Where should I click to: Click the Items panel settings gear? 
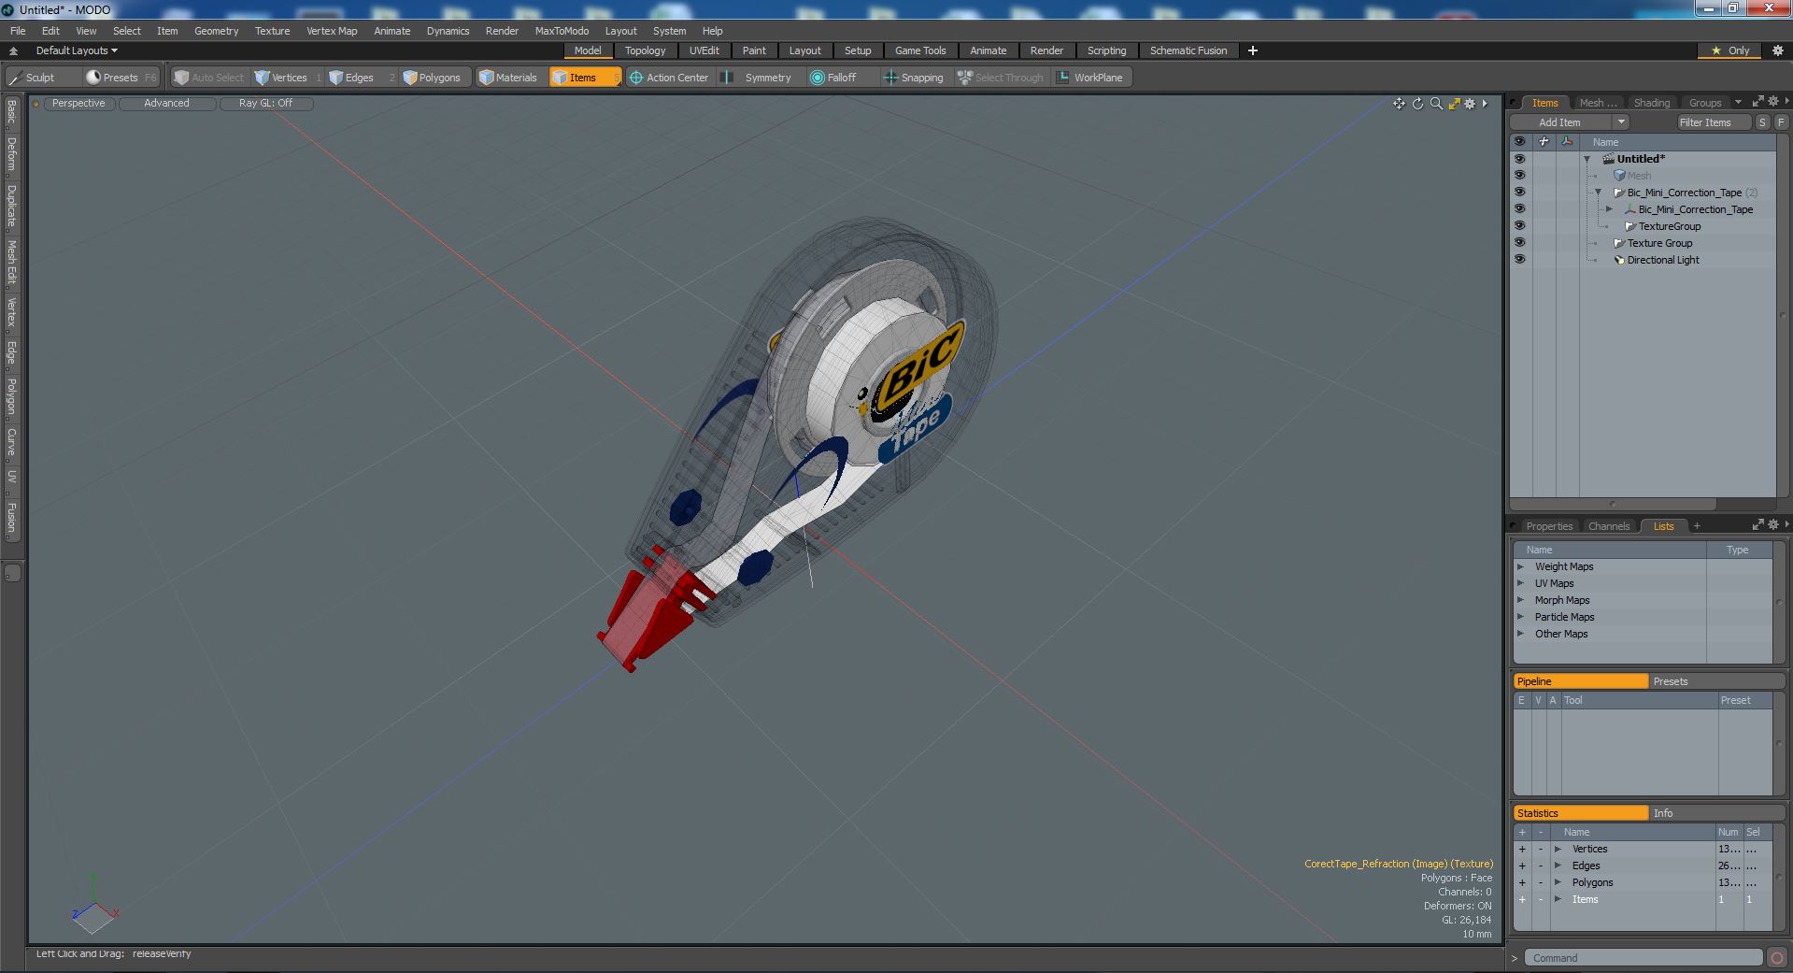(x=1772, y=102)
